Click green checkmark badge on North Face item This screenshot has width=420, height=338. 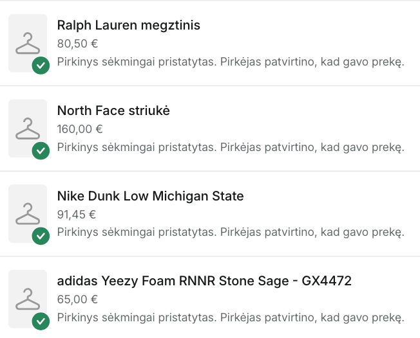coord(41,151)
